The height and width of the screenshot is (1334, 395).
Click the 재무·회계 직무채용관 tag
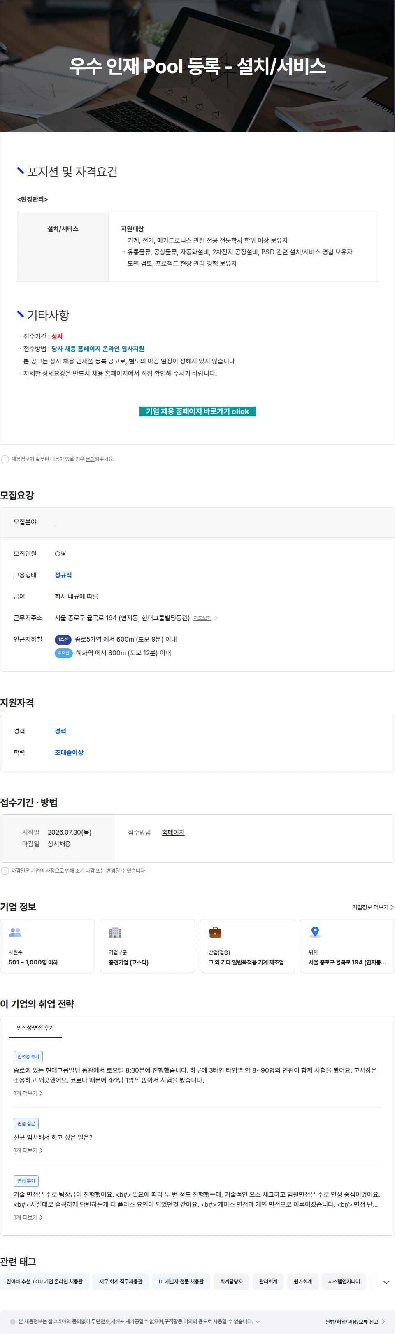pyautogui.click(x=121, y=1281)
